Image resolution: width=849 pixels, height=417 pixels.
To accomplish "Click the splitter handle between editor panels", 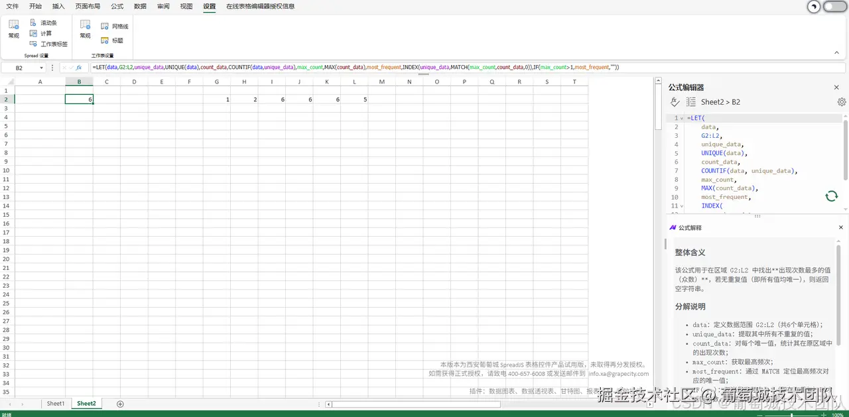I will click(757, 215).
